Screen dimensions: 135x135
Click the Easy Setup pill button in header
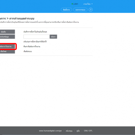point(66,10)
